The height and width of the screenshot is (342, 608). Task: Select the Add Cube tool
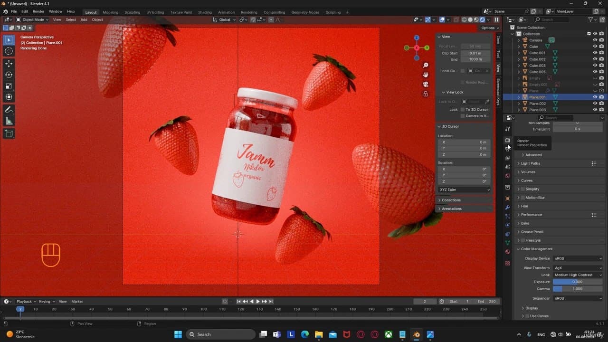(x=9, y=134)
